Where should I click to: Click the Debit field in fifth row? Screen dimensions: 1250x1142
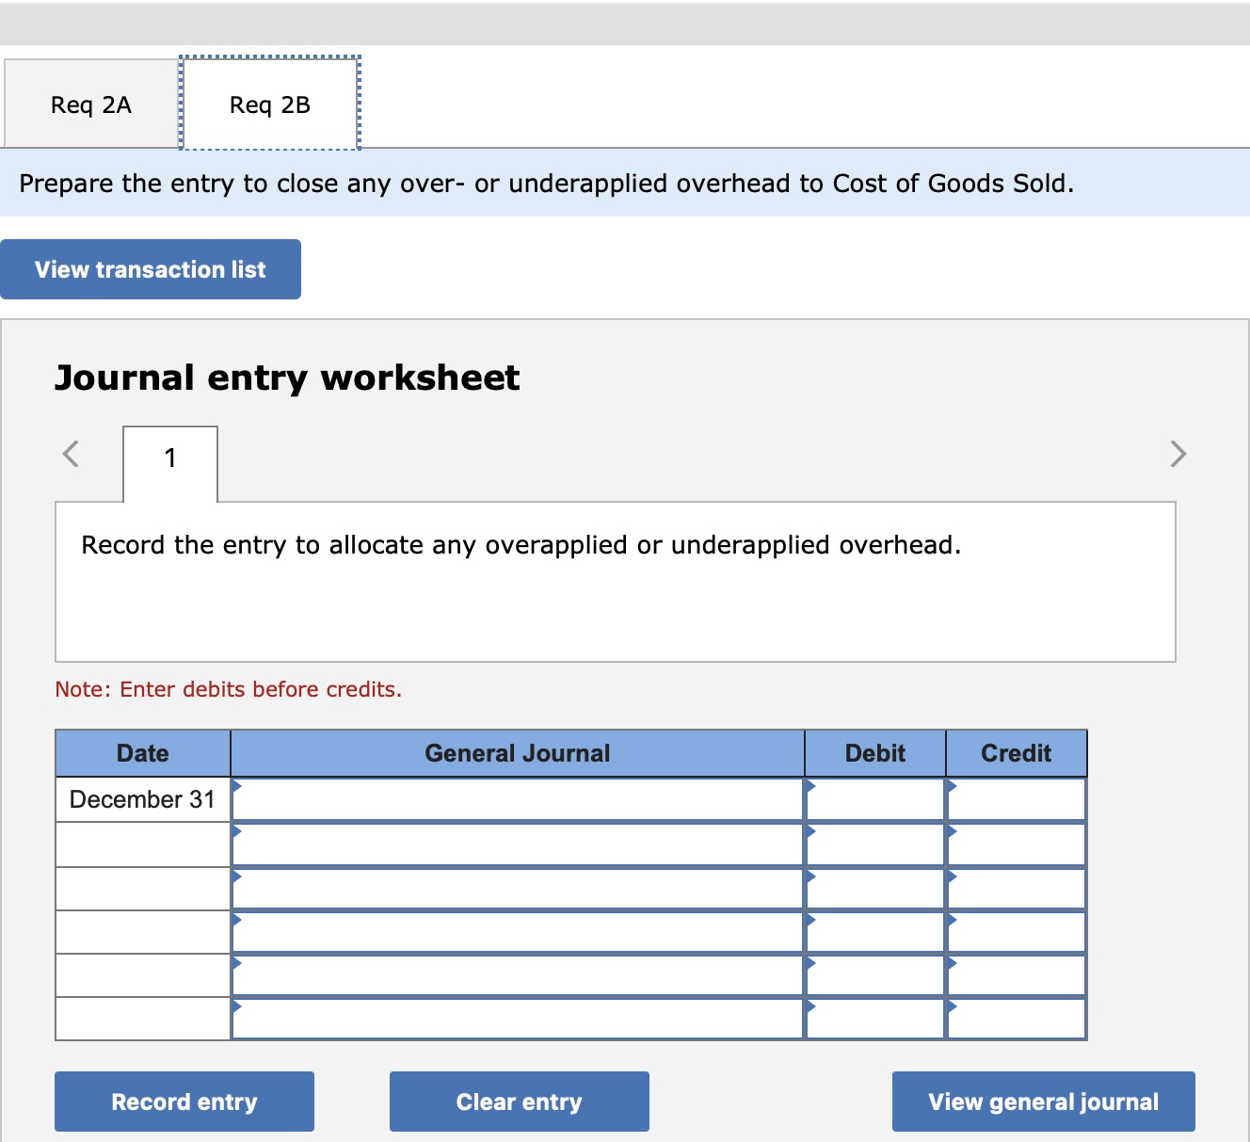(875, 975)
